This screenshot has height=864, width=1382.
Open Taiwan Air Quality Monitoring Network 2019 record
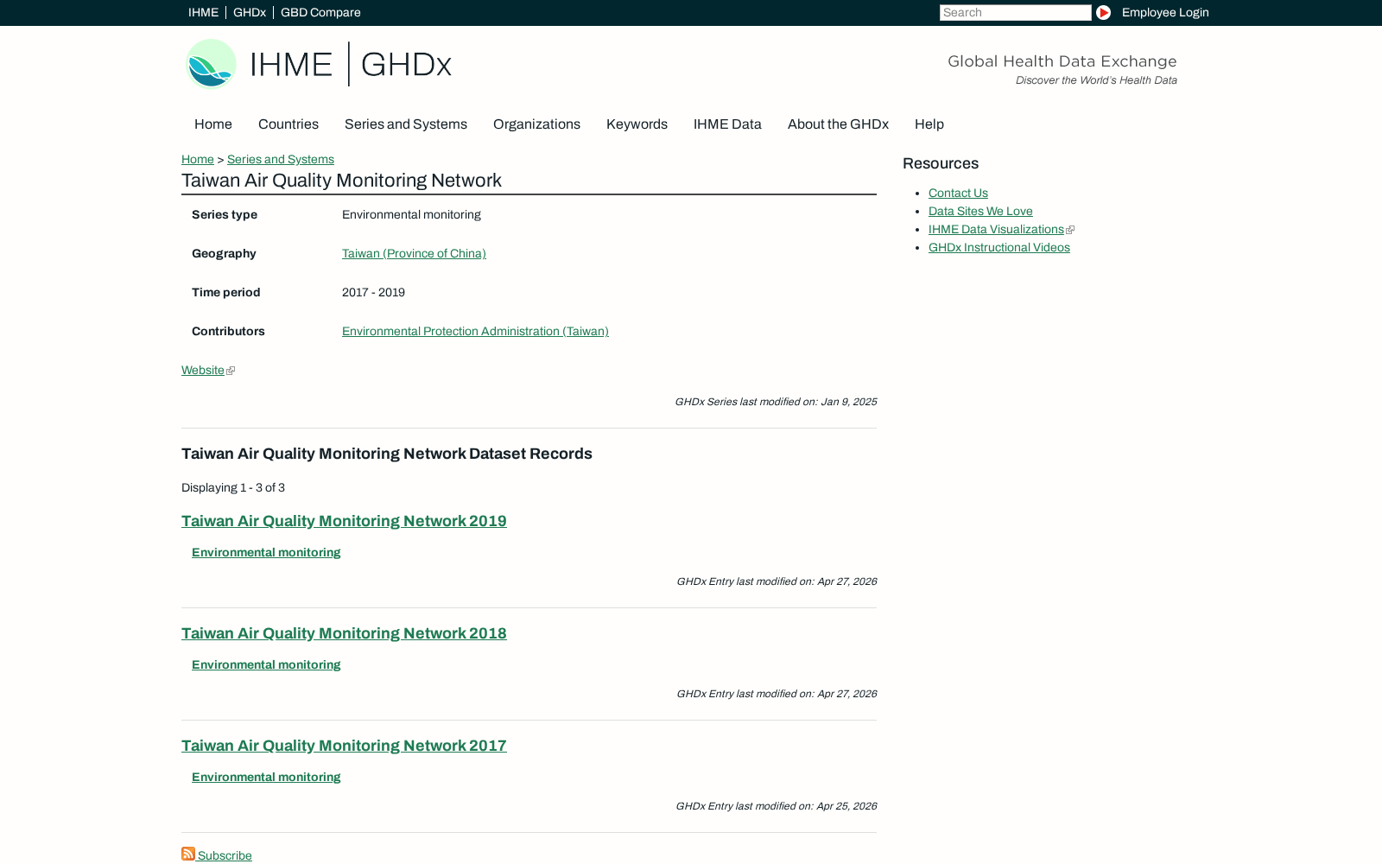(344, 521)
